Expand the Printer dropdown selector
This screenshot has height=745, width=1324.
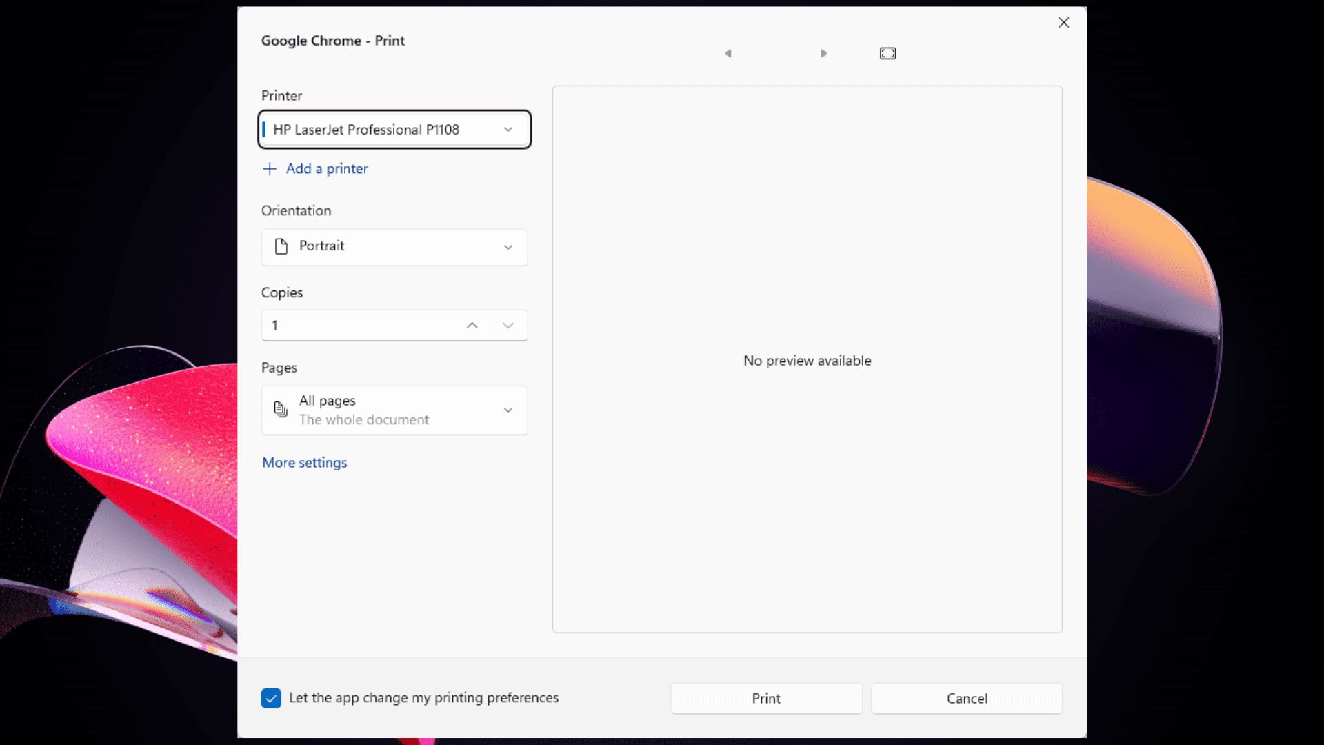508,129
